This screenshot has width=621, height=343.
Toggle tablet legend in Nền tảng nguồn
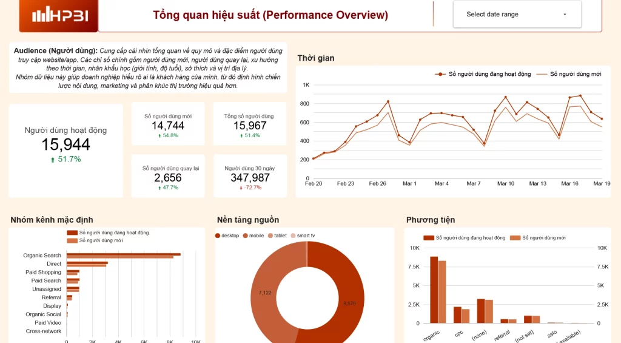pyautogui.click(x=270, y=236)
